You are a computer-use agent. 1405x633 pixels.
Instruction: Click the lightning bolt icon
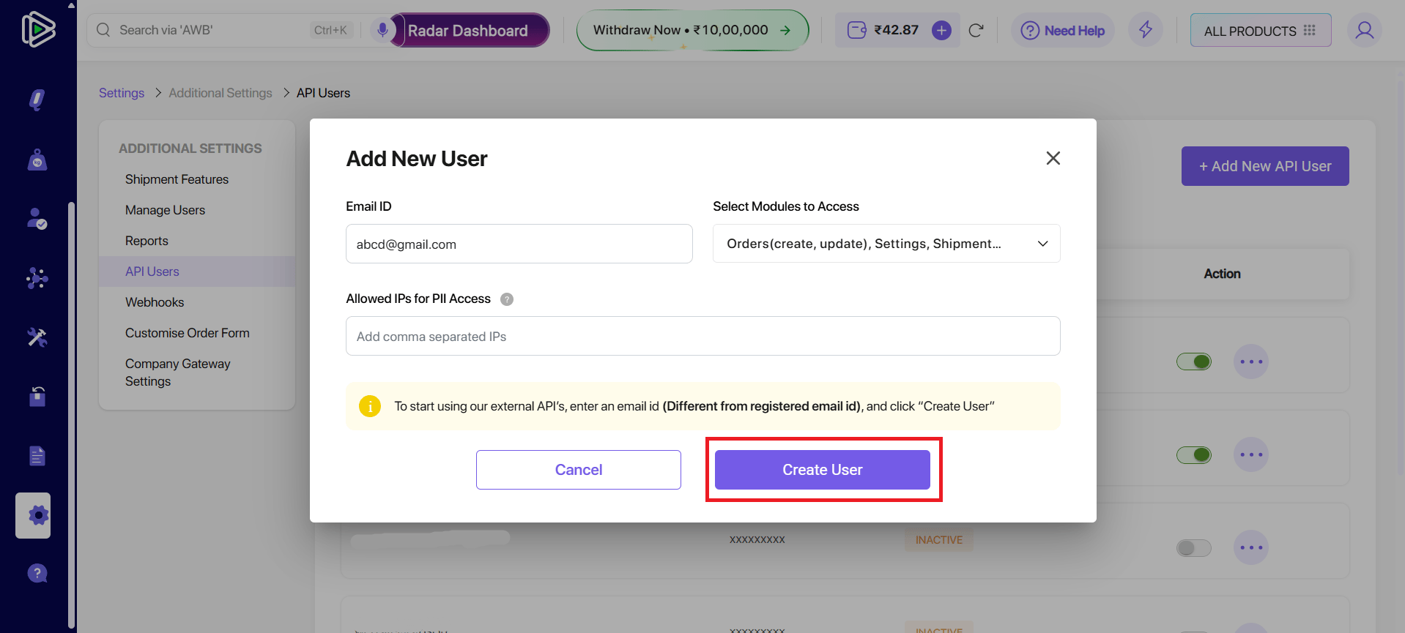[x=1146, y=30]
